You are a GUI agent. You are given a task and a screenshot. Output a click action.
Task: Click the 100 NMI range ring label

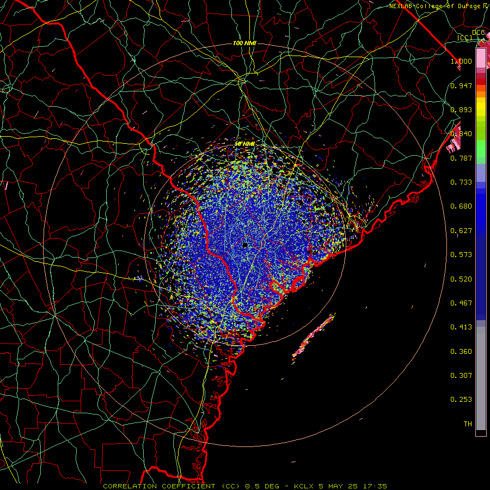(x=244, y=43)
